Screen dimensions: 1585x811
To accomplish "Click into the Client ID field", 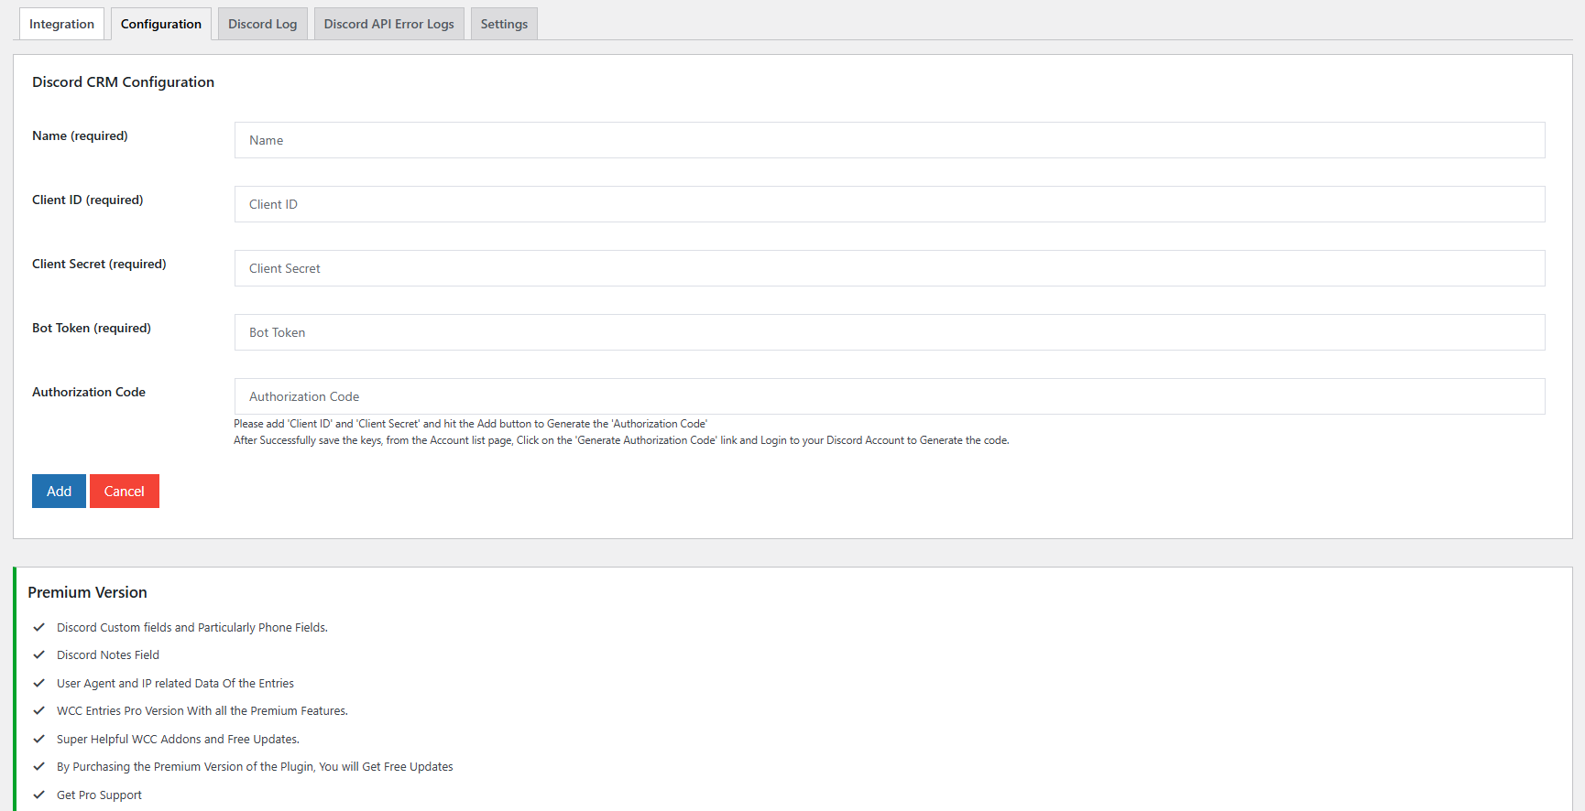I will click(x=890, y=204).
